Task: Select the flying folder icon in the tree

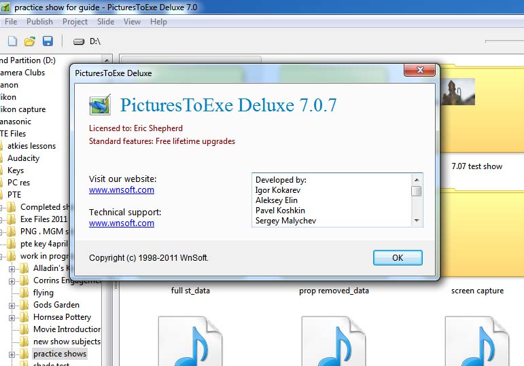Action: [x=24, y=293]
